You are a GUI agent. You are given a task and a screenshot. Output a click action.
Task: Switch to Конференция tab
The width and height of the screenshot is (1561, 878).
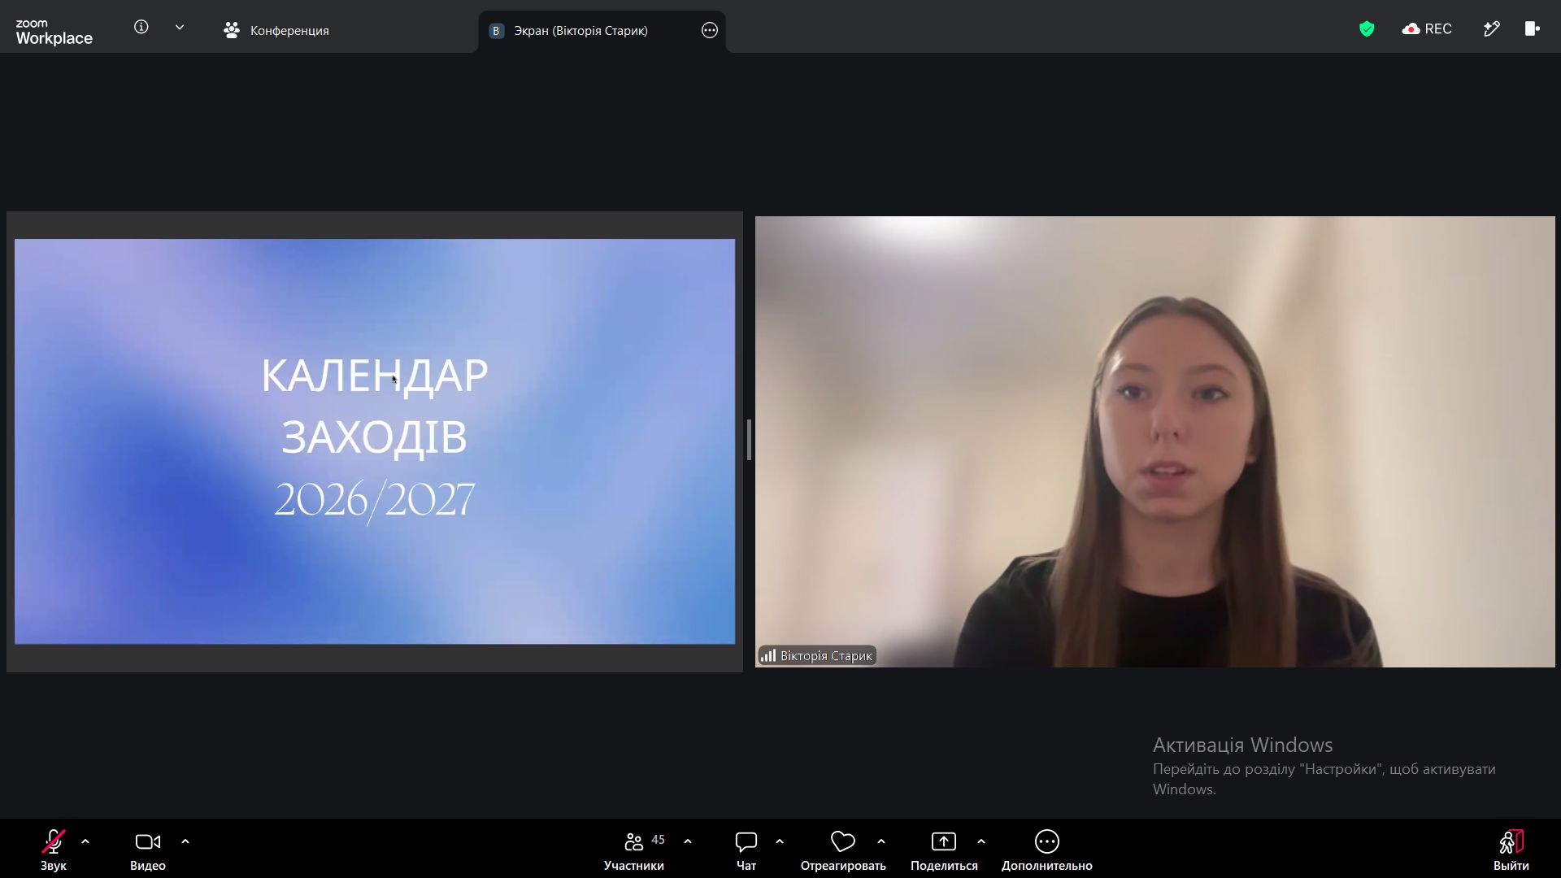coord(276,31)
